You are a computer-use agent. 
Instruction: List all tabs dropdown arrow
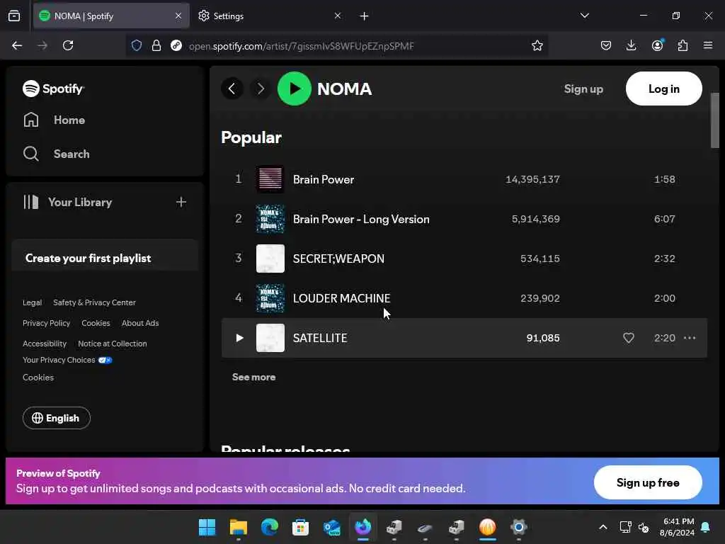point(584,16)
